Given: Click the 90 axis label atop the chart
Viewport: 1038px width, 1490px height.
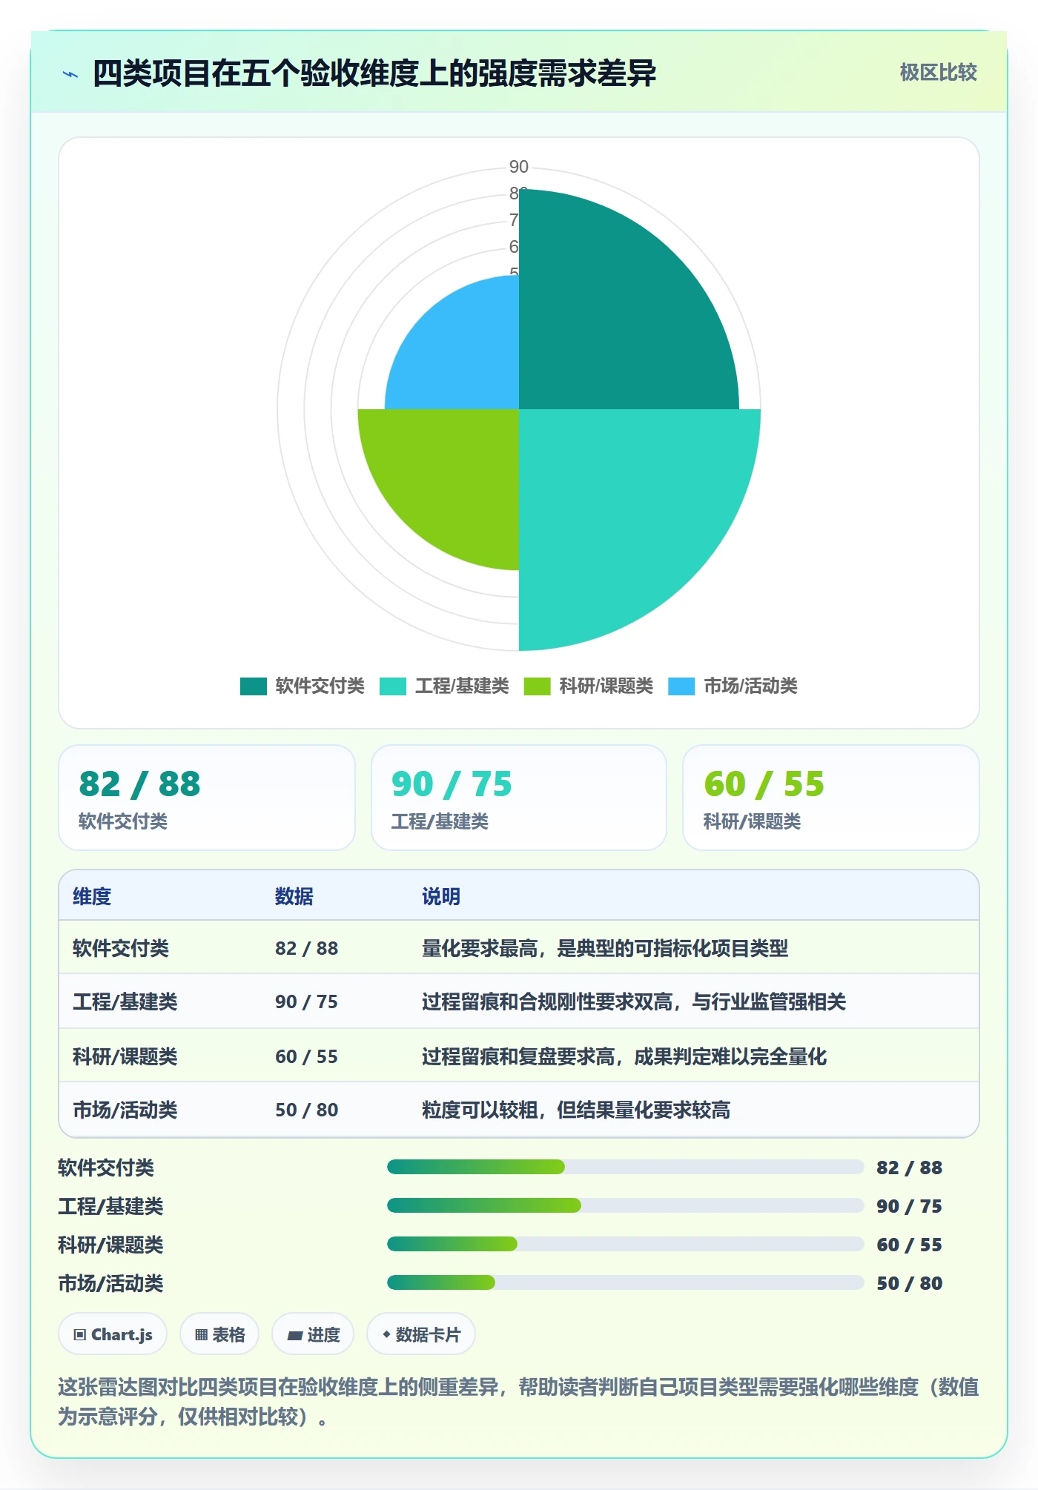Looking at the screenshot, I should coord(519,167).
